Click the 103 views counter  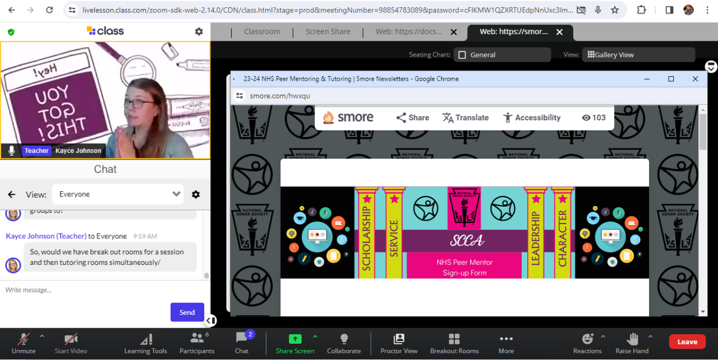point(593,118)
